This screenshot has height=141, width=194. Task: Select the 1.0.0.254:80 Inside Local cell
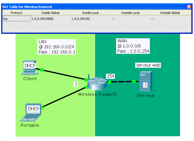(x=81, y=18)
